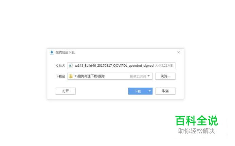Viewport: 235px width, 146px height.
Task: Click the 助你轻松解决 slogan text
Action: (197, 131)
